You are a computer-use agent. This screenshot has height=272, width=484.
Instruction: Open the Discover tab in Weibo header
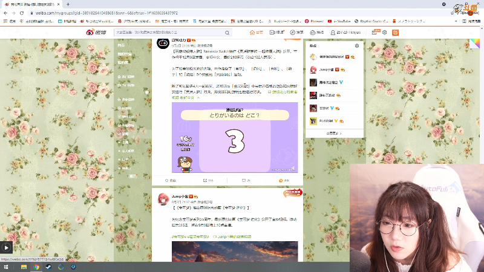296,33
